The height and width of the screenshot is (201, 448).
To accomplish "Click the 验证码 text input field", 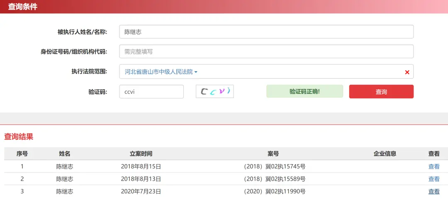I will coord(151,92).
